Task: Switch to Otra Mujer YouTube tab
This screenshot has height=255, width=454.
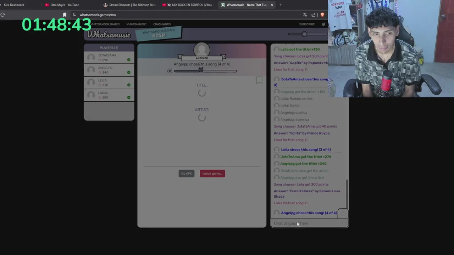Action: 62,5
